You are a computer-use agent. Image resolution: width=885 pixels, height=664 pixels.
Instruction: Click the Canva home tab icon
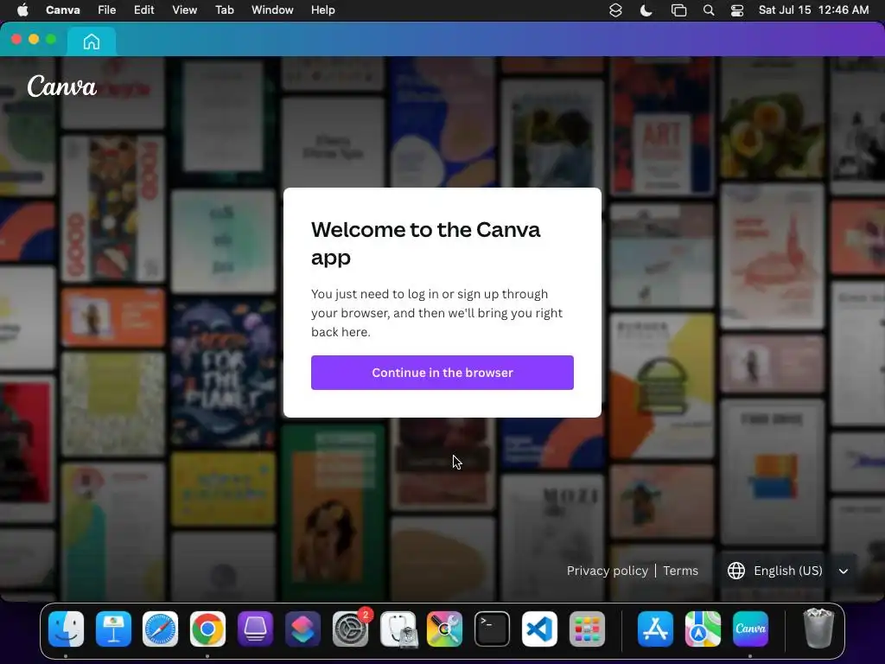point(92,41)
